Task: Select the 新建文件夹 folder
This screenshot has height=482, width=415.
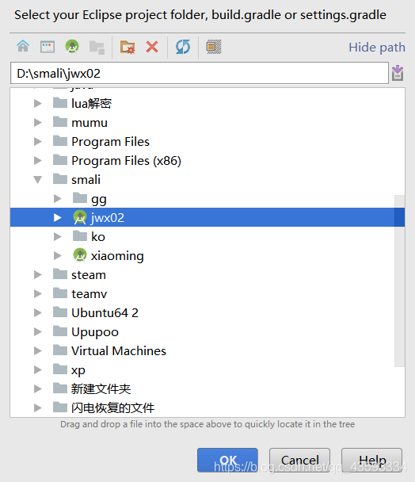Action: 101,389
